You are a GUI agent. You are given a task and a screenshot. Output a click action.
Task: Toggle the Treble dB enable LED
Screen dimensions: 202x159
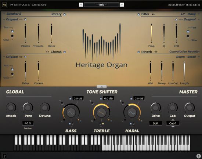point(101,98)
